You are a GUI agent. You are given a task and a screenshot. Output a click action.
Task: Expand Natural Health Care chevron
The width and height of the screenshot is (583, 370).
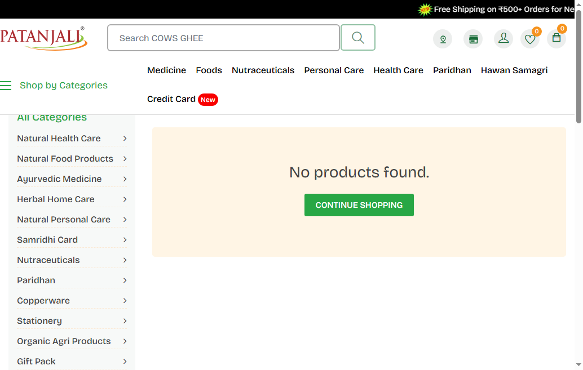pos(125,139)
